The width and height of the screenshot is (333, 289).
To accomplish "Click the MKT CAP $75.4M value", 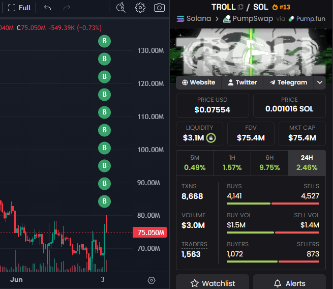I will click(302, 138).
